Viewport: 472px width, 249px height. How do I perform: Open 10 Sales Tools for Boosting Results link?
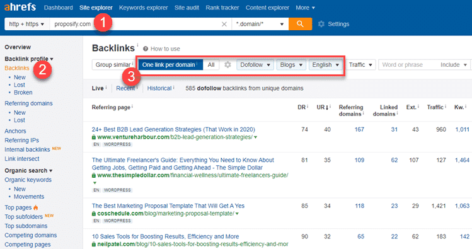pyautogui.click(x=165, y=236)
